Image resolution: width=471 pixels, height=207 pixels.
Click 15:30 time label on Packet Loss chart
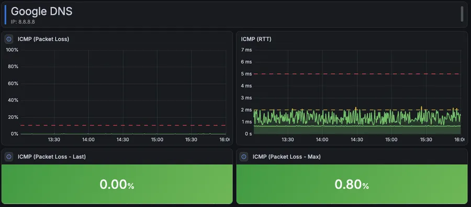(191, 139)
